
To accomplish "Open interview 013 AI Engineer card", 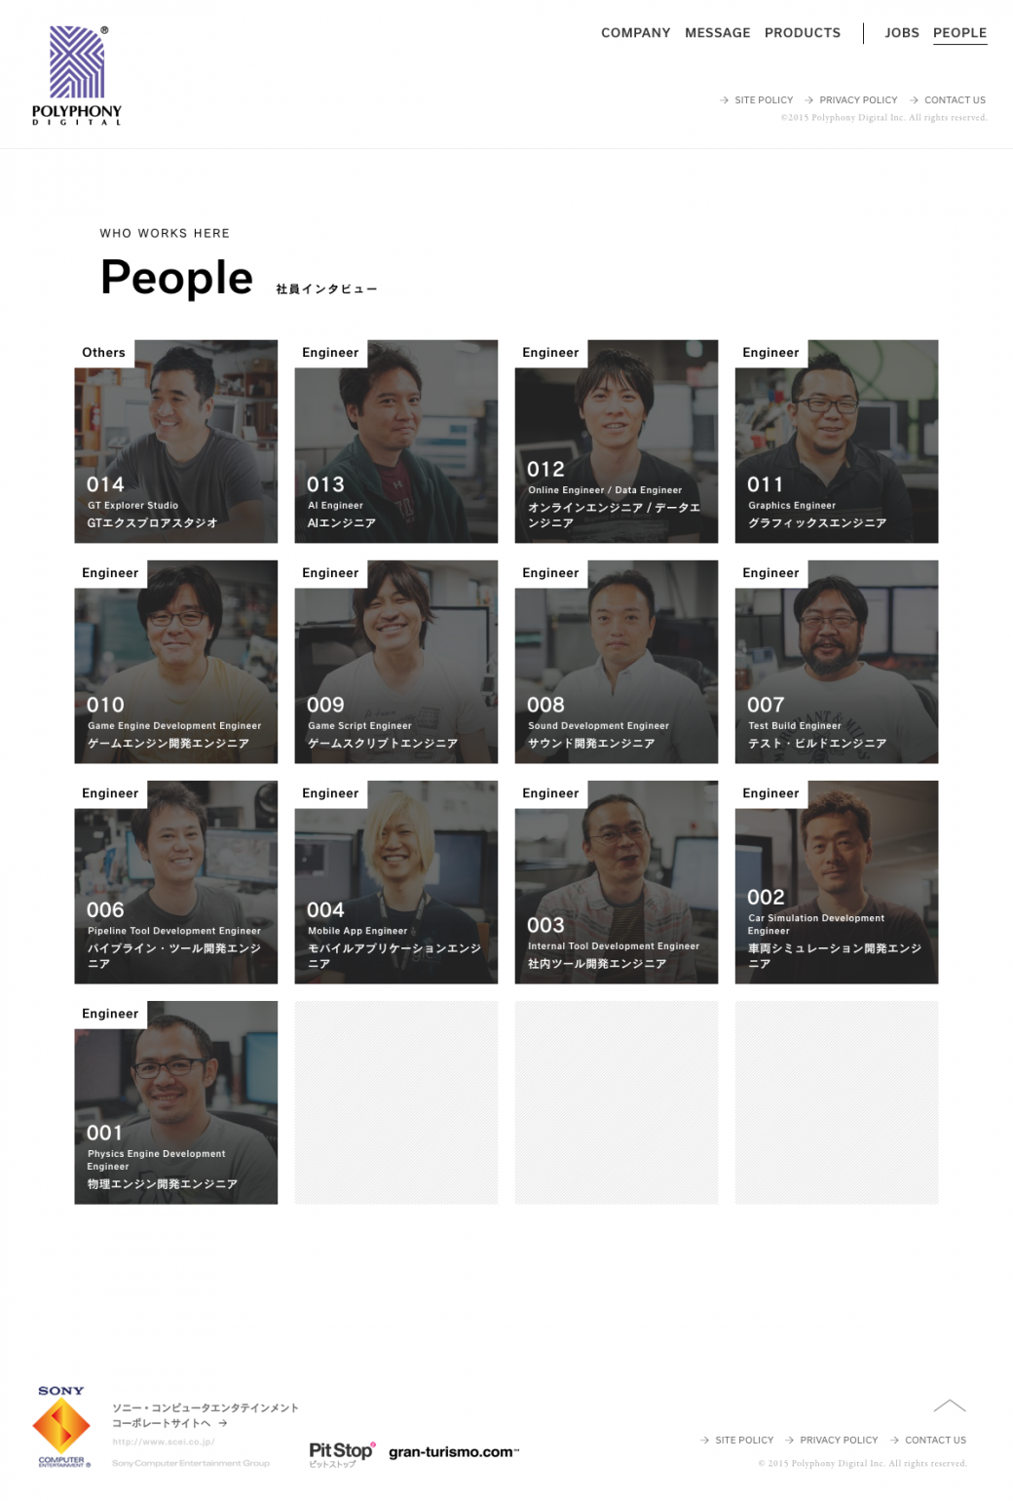I will (x=396, y=442).
